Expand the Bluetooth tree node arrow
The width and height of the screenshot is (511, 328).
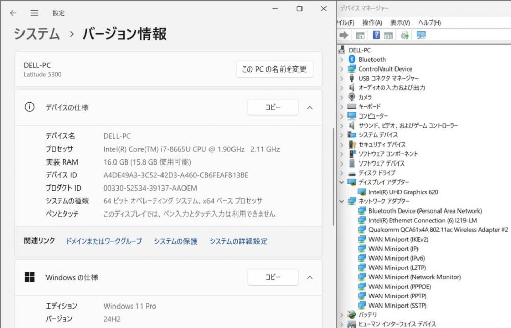(341, 59)
